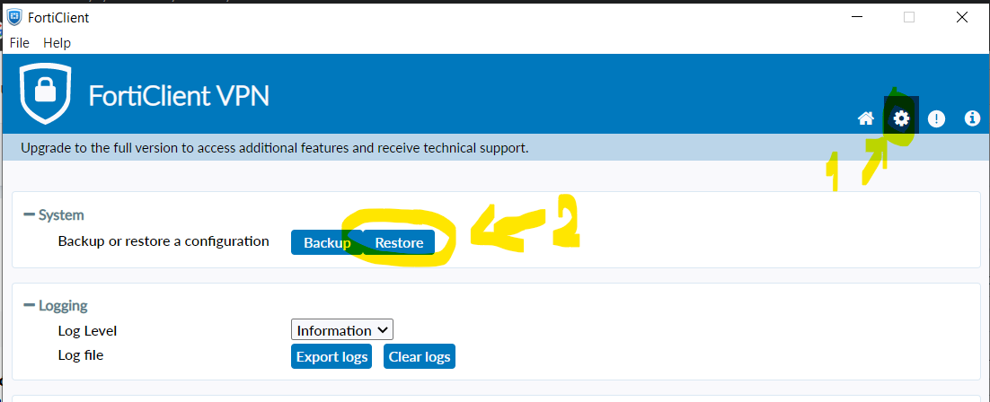990x402 pixels.
Task: Close the FortiClient window
Action: pos(961,18)
